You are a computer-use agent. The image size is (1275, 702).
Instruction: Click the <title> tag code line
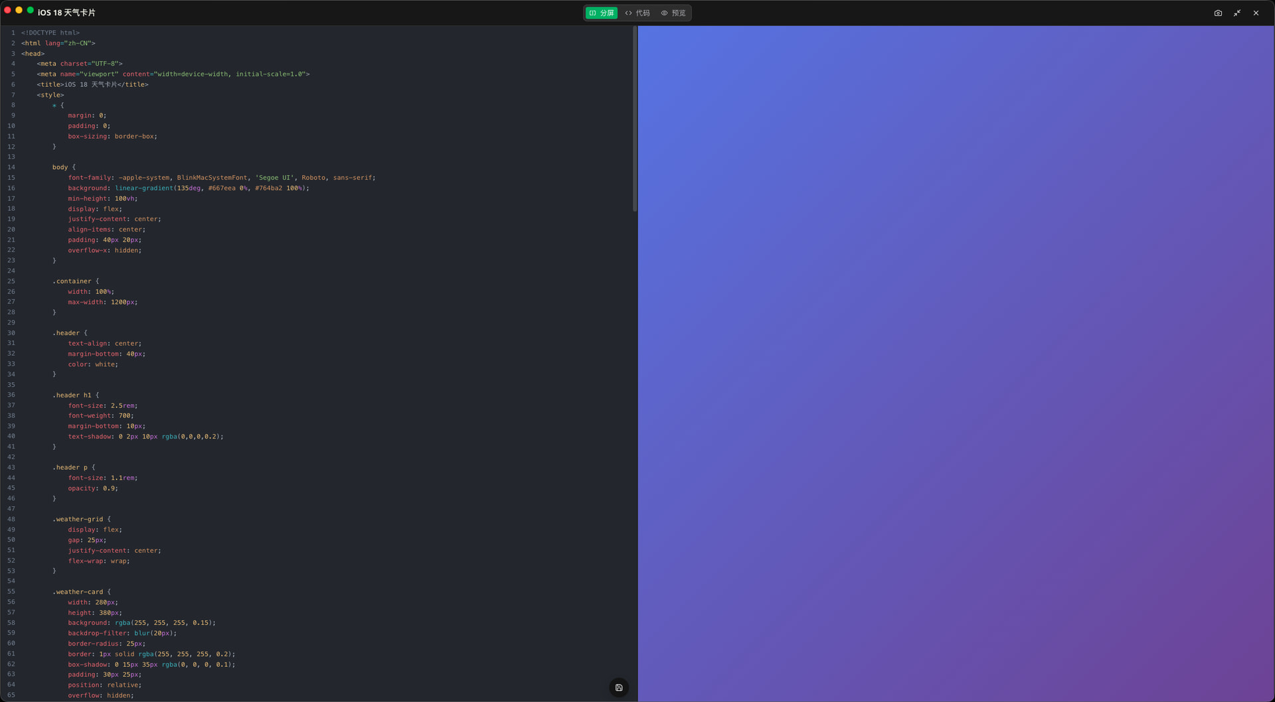[x=93, y=84]
